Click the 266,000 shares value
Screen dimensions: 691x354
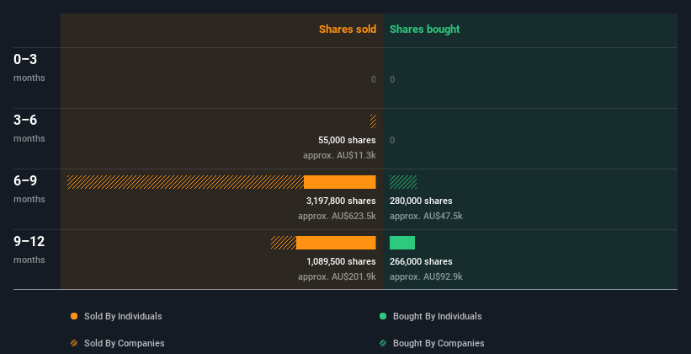tap(421, 261)
